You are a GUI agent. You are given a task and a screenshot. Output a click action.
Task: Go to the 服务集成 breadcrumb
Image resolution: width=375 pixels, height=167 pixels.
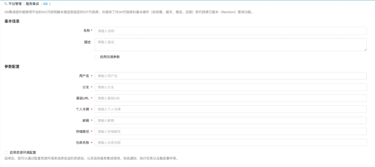coord(32,4)
